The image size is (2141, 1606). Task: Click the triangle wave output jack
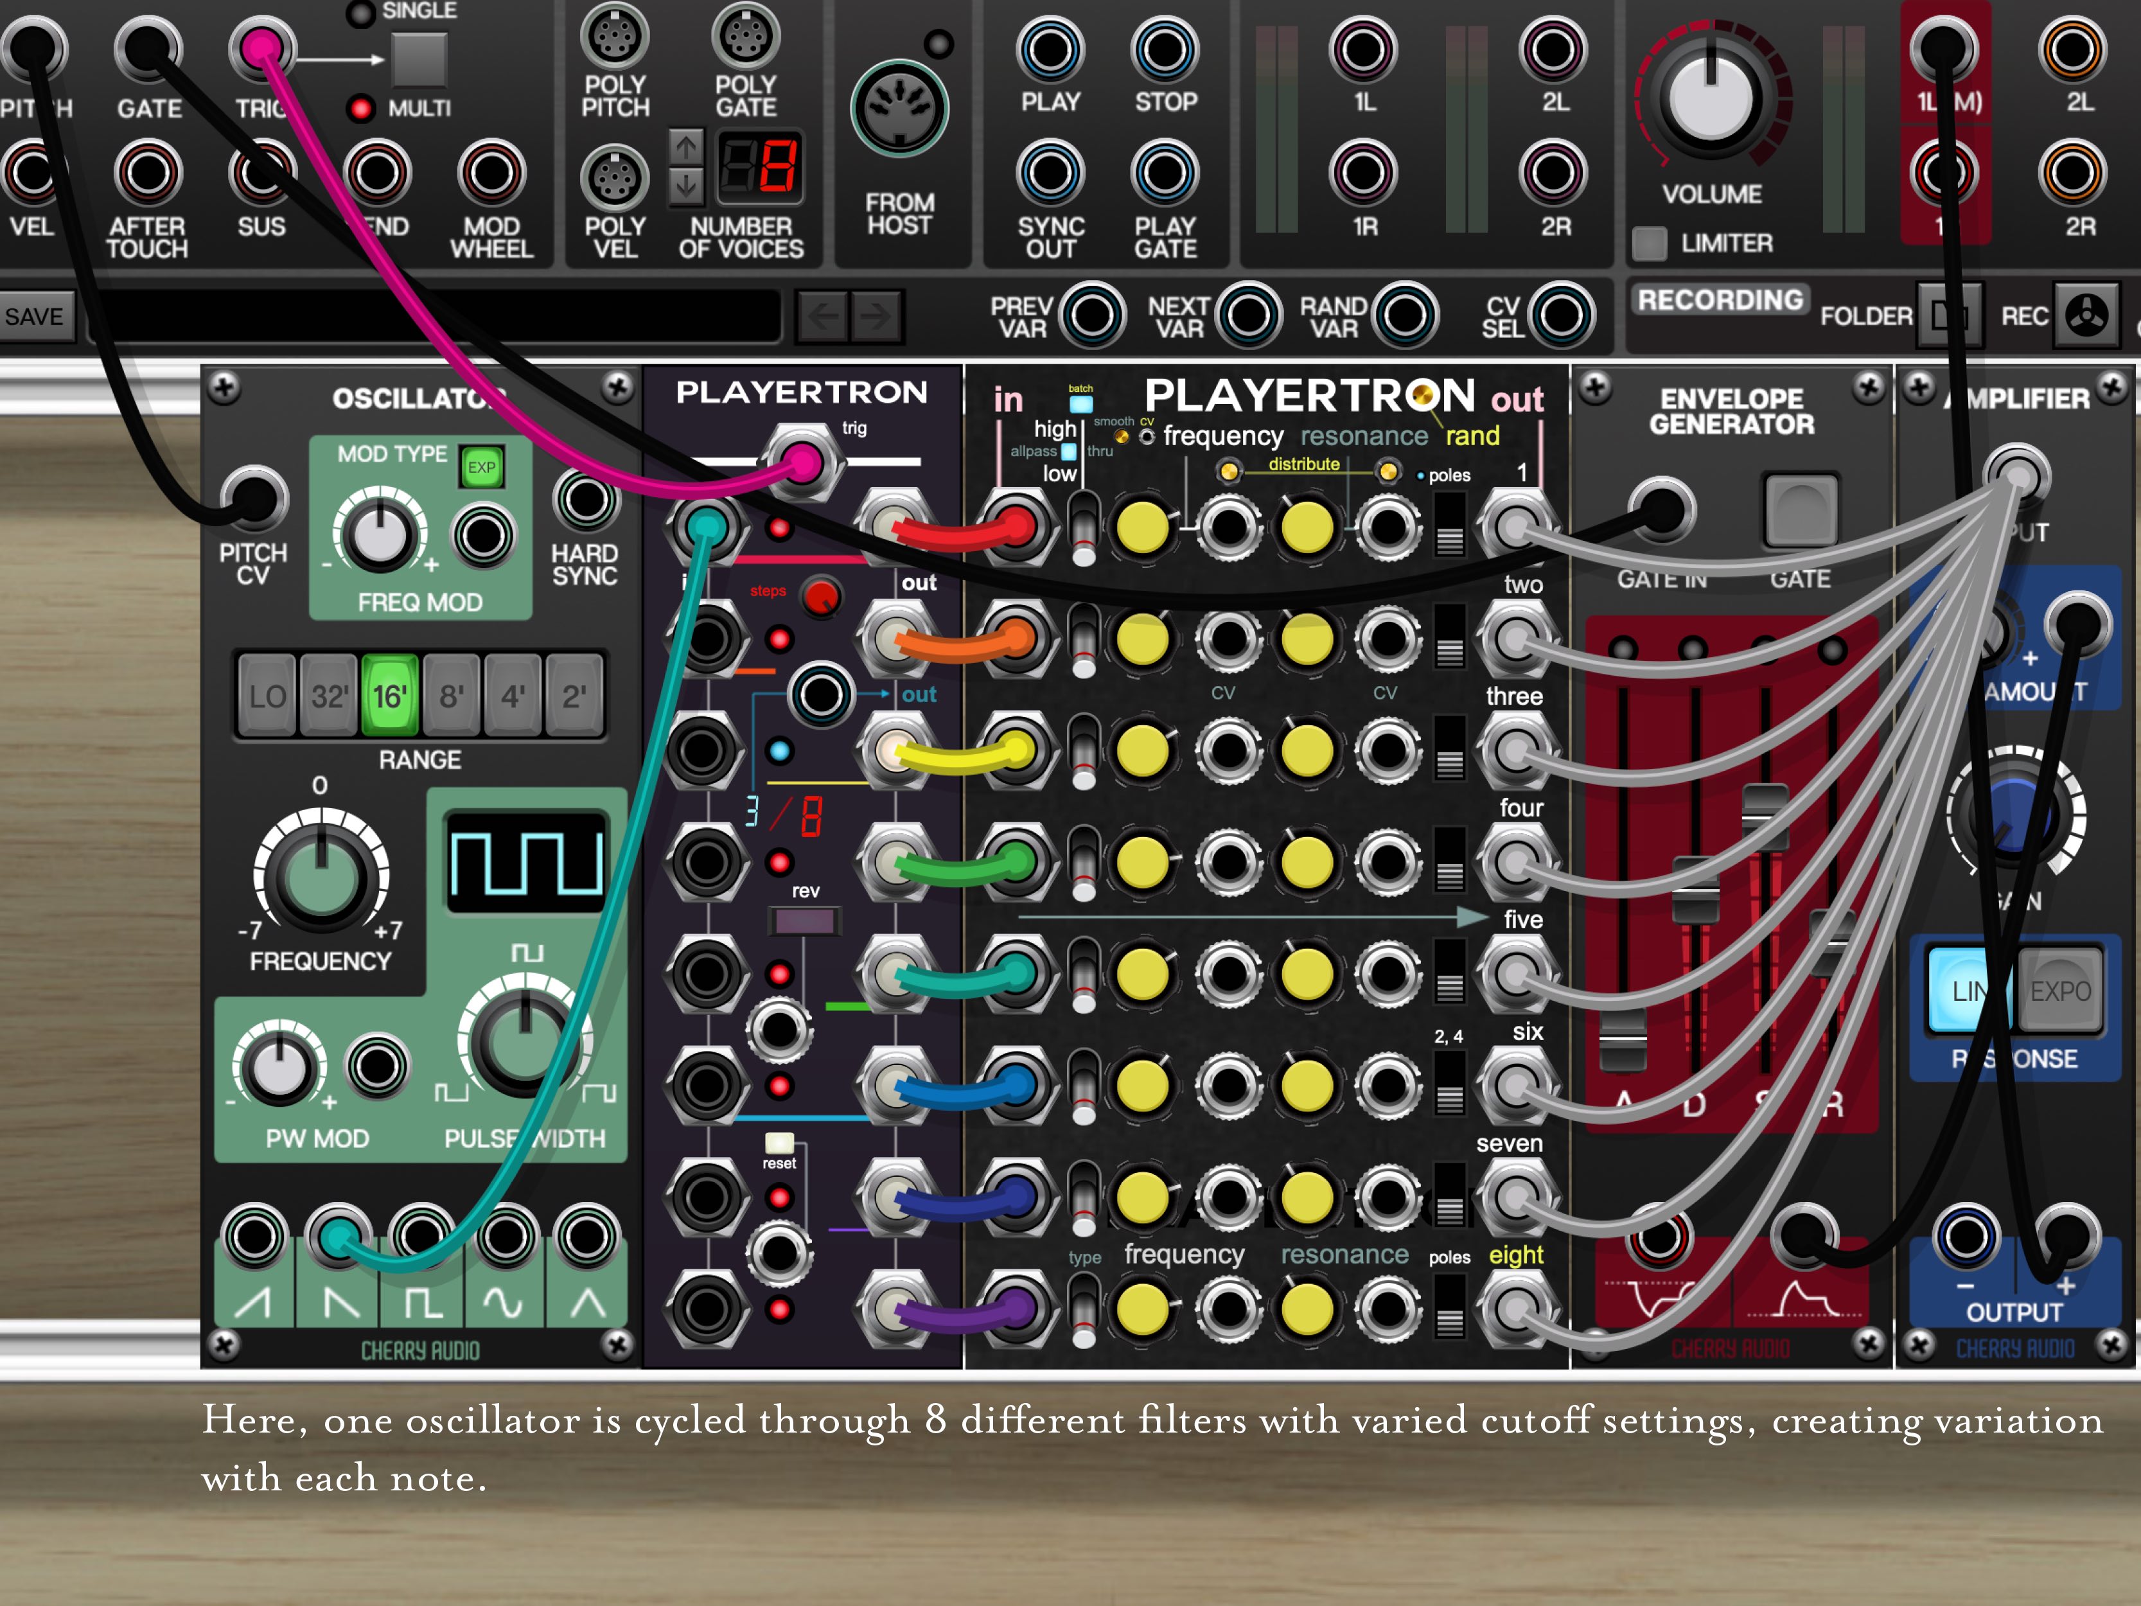tap(586, 1236)
